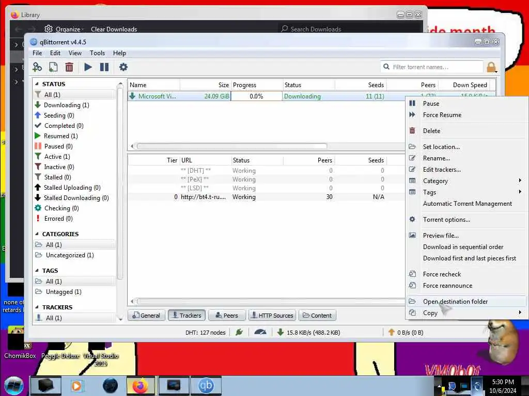The height and width of the screenshot is (396, 529).
Task: Choose Force Resume in the context menu
Action: (466, 115)
